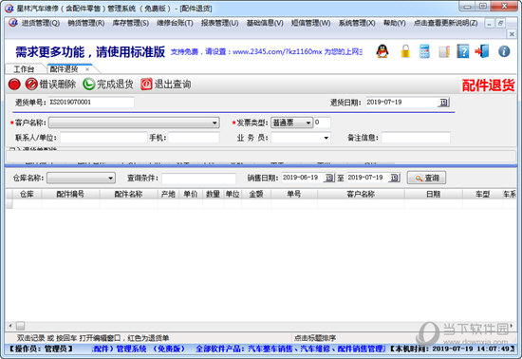522x359 pixels.
Task: Click the notebook icon in top toolbar
Action: [x=444, y=51]
